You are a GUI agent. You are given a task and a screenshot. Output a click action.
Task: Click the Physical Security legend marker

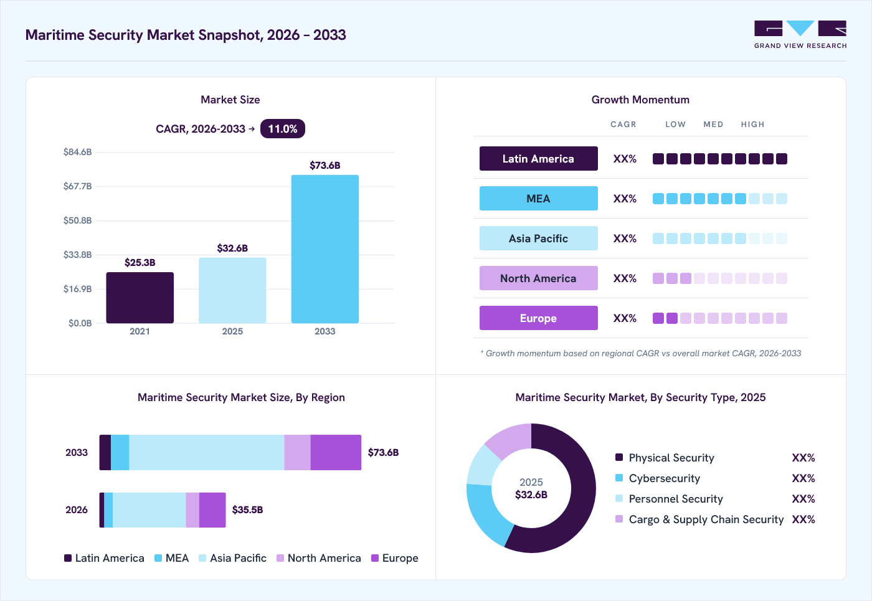pos(619,457)
